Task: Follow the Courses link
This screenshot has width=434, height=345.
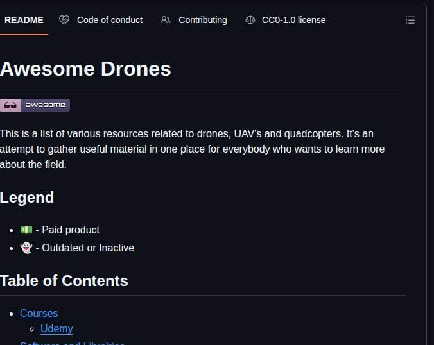Action: pyautogui.click(x=39, y=313)
